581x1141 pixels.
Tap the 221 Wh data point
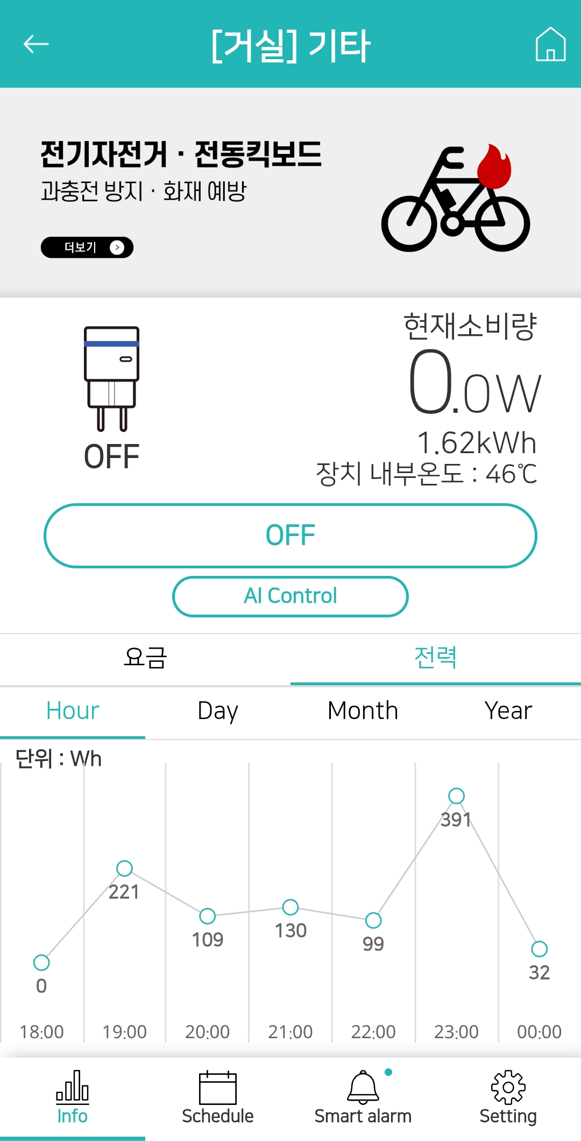(x=124, y=868)
